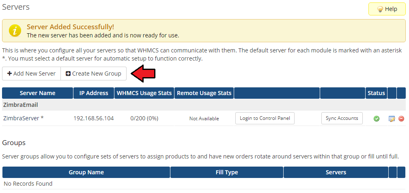This screenshot has height=193, width=409.
Task: Open the edit icon for ZimbraServer
Action: tap(392, 119)
